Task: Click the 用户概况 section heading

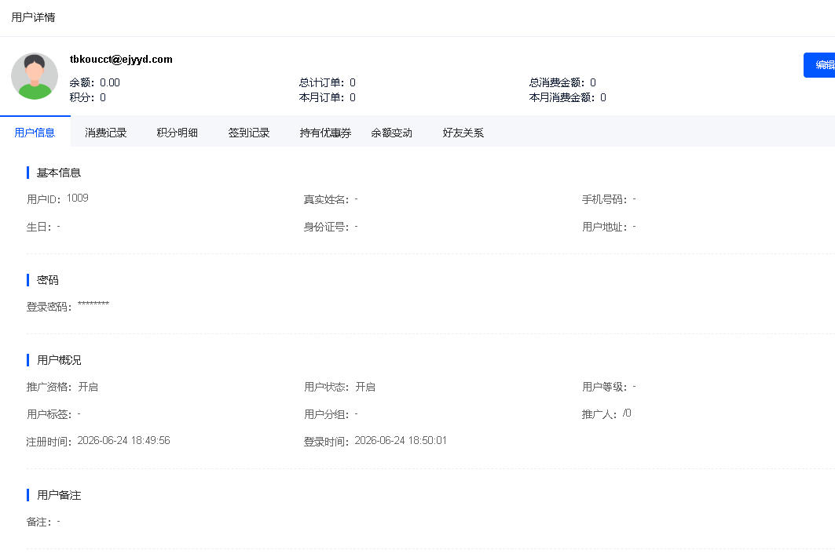Action: click(59, 360)
